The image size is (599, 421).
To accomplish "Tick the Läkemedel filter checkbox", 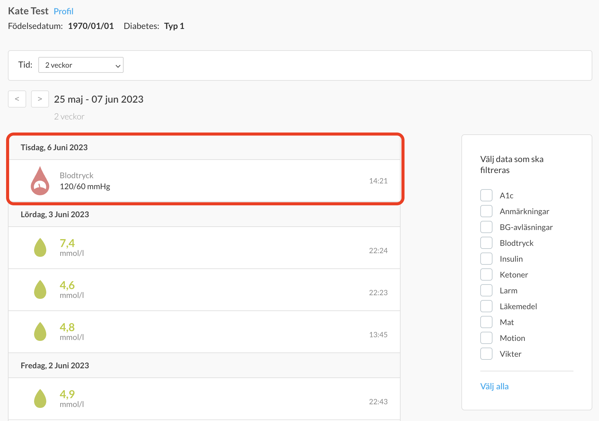I will click(x=486, y=306).
